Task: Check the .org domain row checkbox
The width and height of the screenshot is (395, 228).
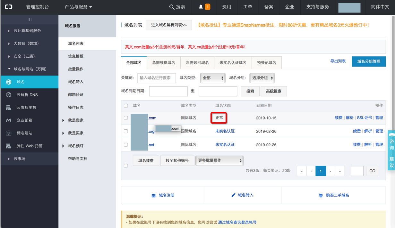Action: tap(126, 131)
